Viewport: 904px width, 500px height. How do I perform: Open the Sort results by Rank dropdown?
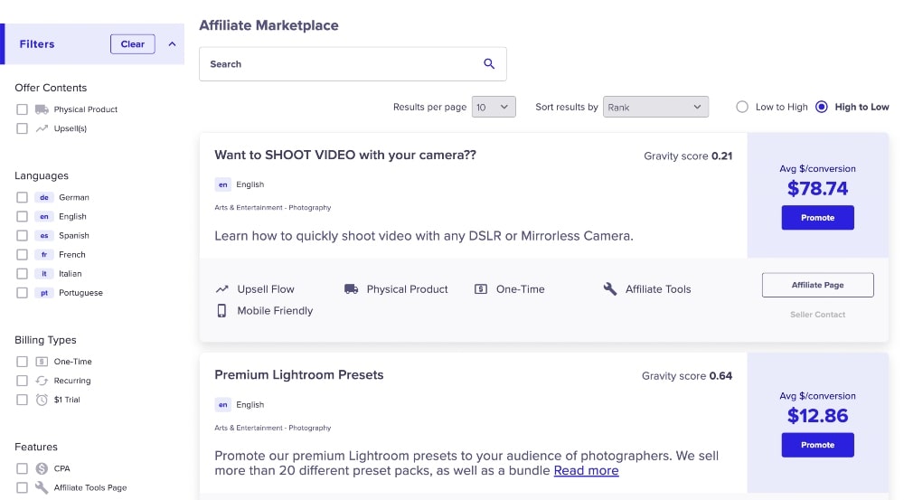pyautogui.click(x=655, y=107)
